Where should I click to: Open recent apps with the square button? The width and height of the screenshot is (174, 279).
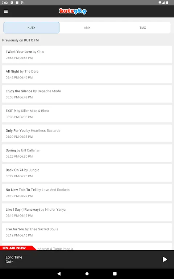115,274
